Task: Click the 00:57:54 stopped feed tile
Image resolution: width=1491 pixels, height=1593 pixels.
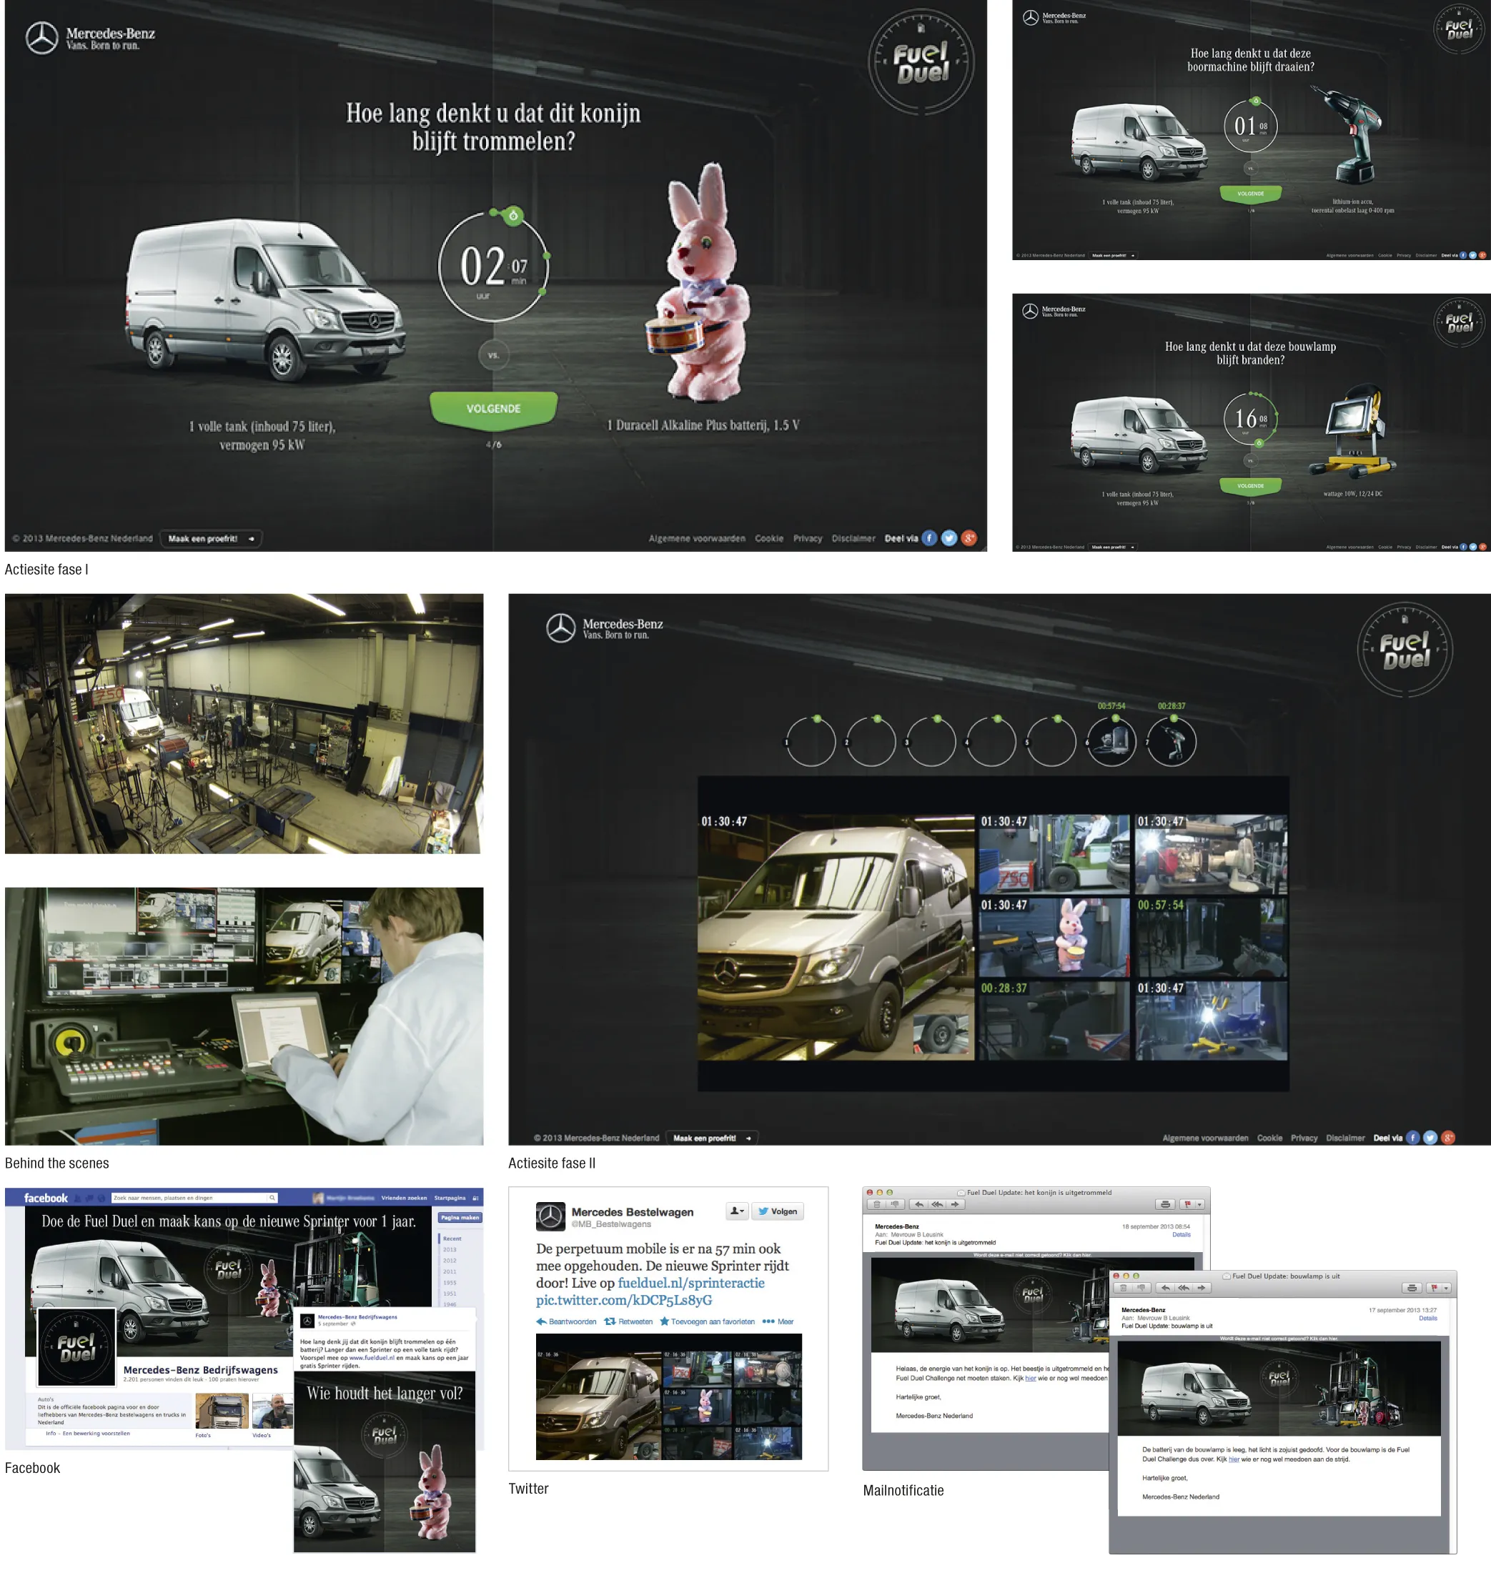Action: tap(1212, 937)
